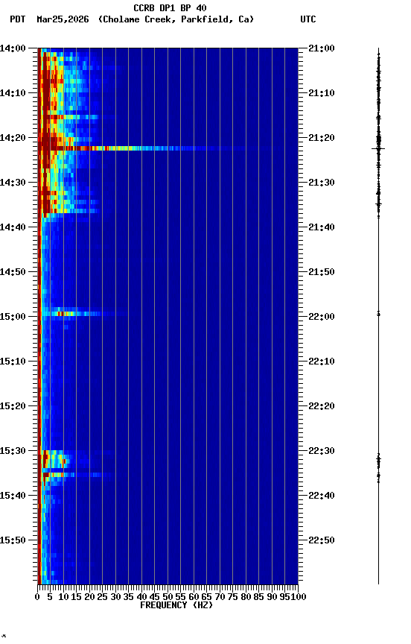Click the '14:30' PDT time label
Image resolution: width=411 pixels, height=644 pixels.
13,183
